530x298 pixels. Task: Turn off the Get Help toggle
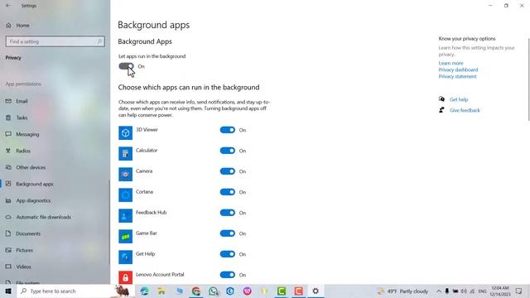(x=228, y=254)
